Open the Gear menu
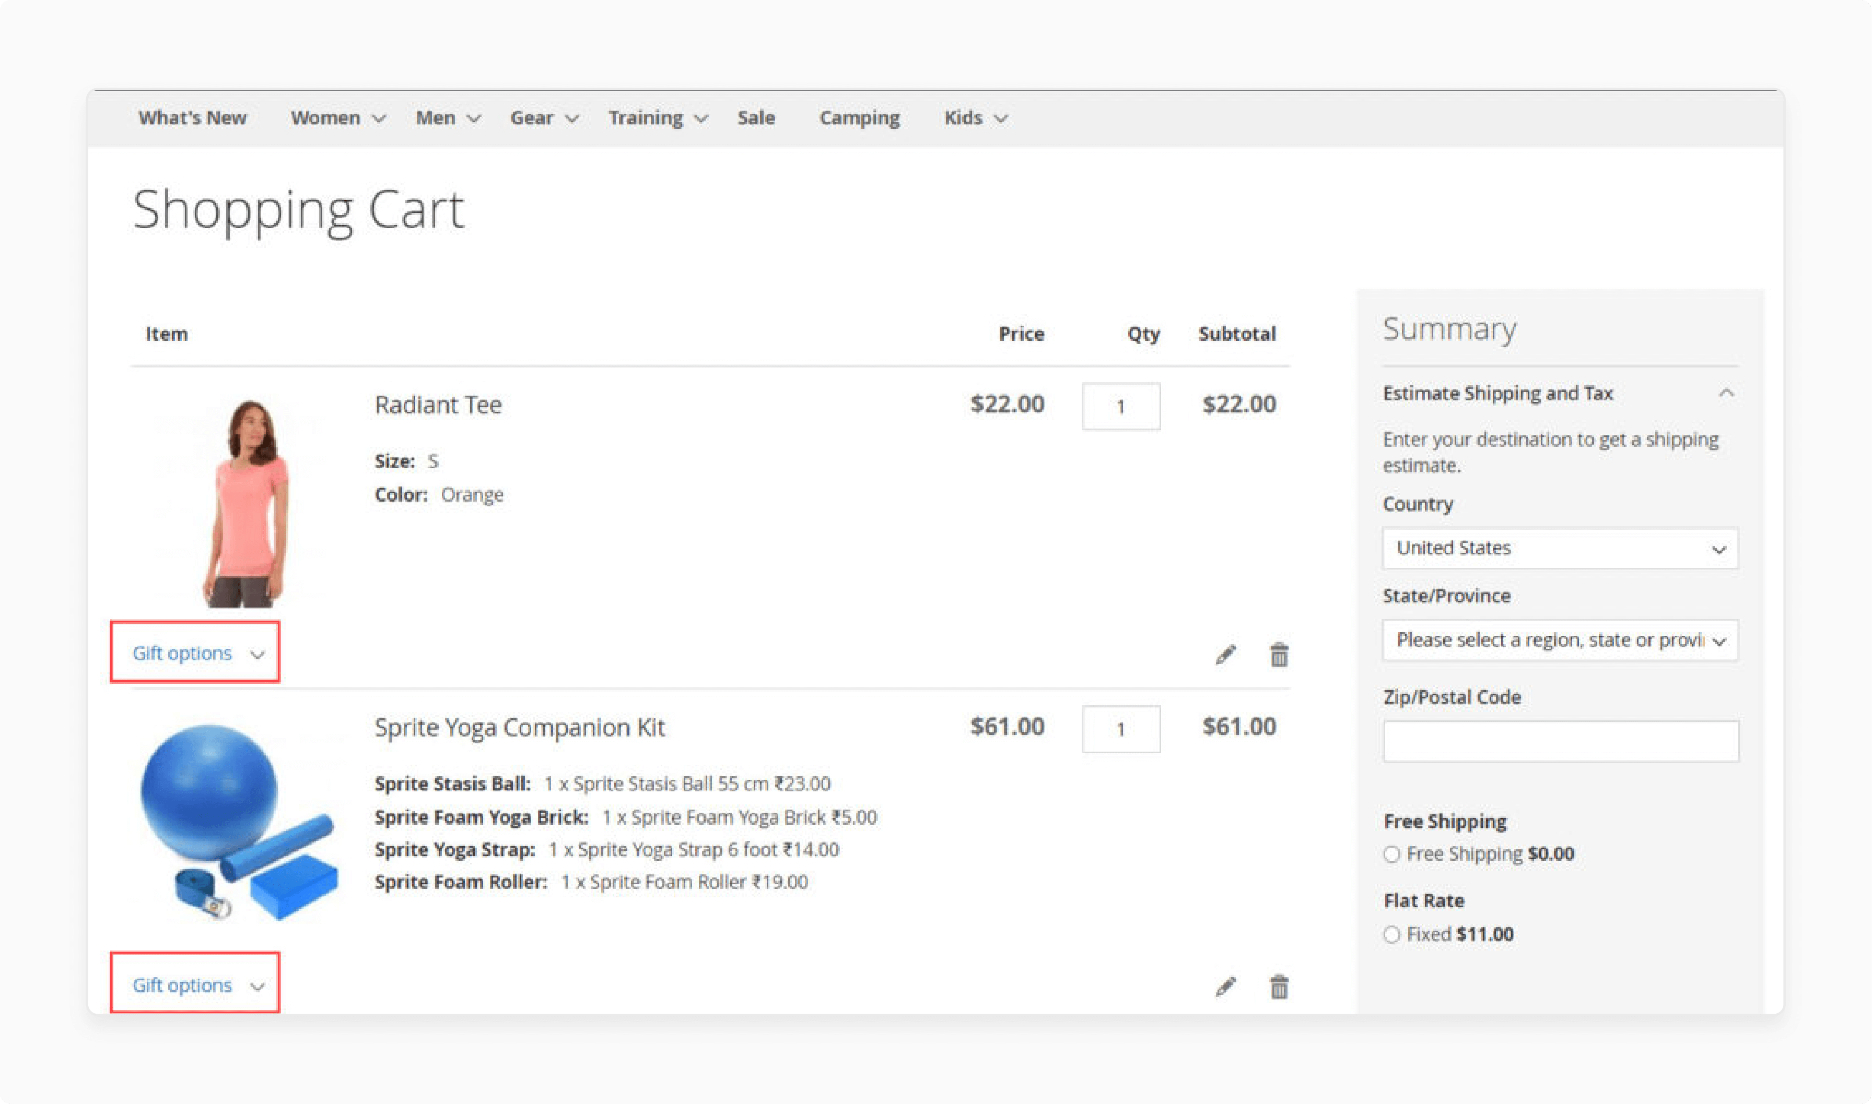This screenshot has width=1872, height=1104. tap(544, 117)
